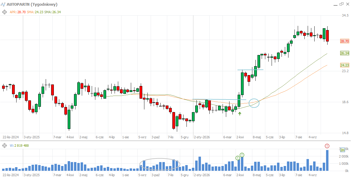Image resolution: width=351 pixels, height=178 pixels.
Task: Click 7-mar date on the volume panel
Action: click(57, 175)
